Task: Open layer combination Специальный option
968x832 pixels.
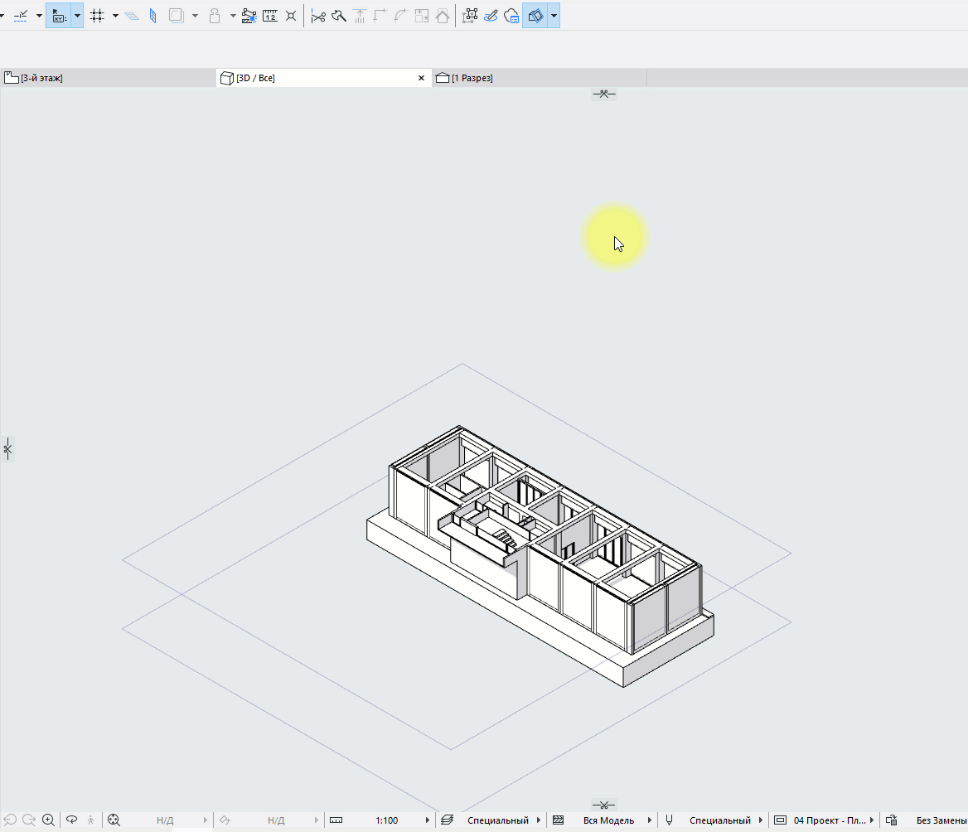Action: (498, 820)
